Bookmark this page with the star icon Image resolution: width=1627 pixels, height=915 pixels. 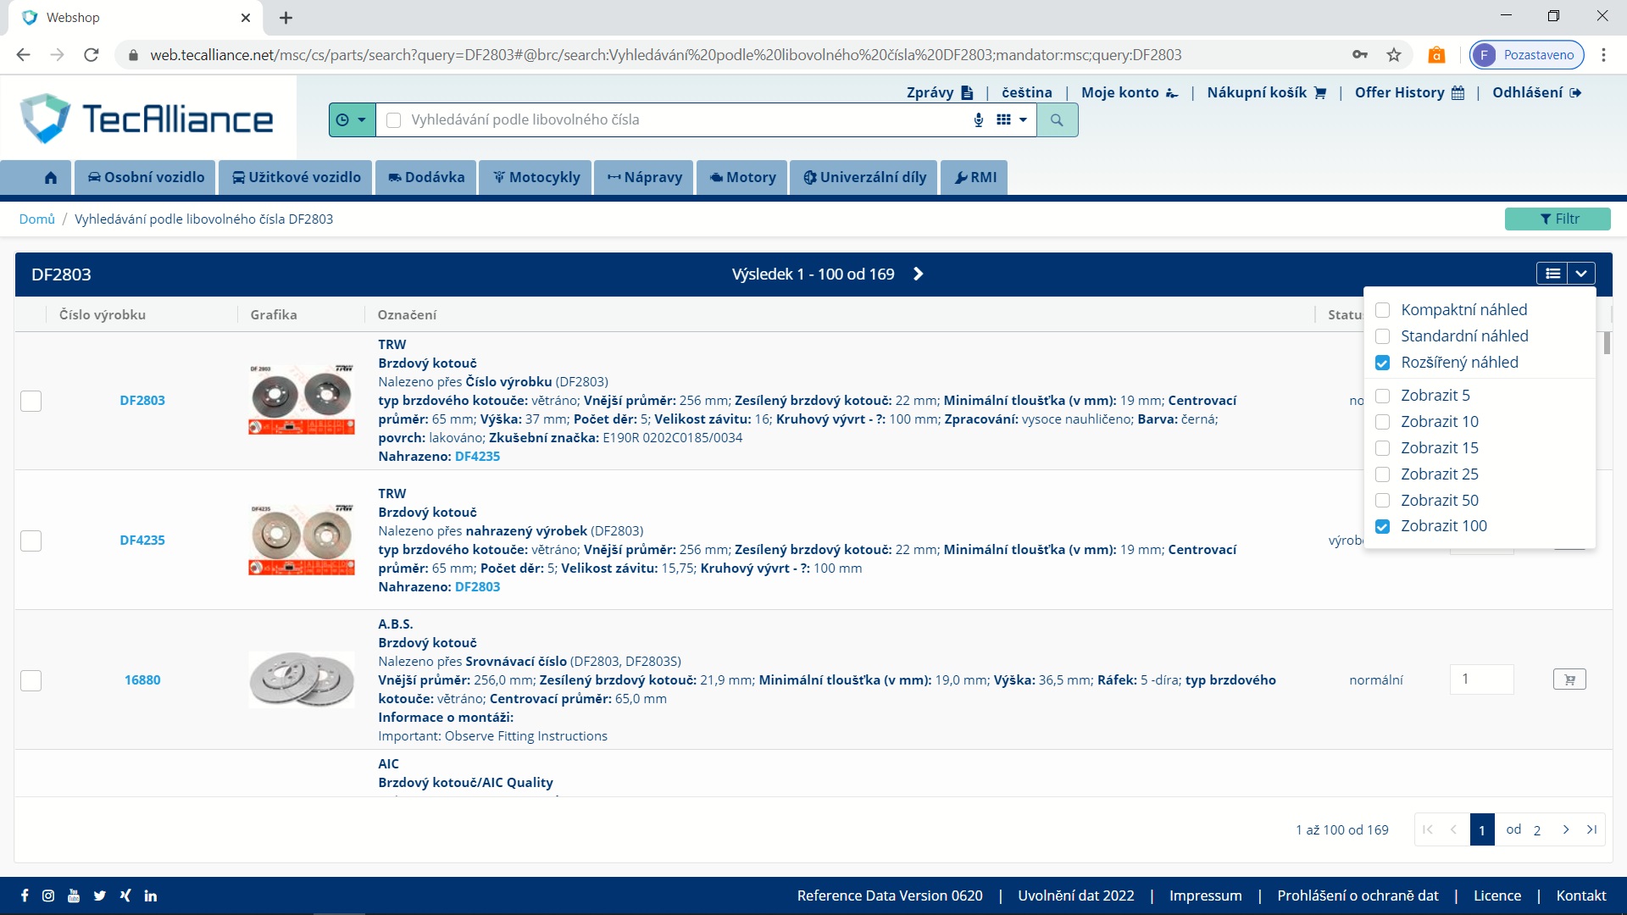[1394, 55]
